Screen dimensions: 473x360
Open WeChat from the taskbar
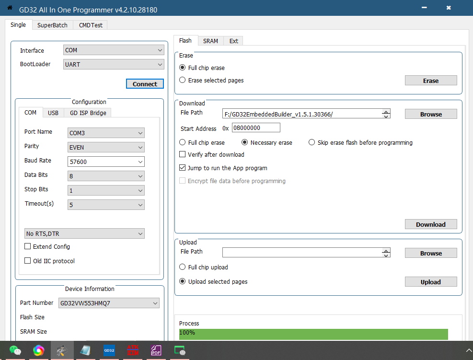pos(15,350)
